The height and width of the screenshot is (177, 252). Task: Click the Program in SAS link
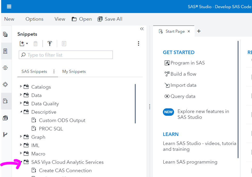187,63
